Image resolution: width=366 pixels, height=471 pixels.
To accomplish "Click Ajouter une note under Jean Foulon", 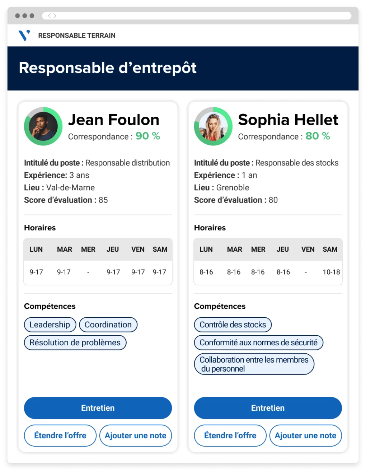I will click(x=135, y=435).
